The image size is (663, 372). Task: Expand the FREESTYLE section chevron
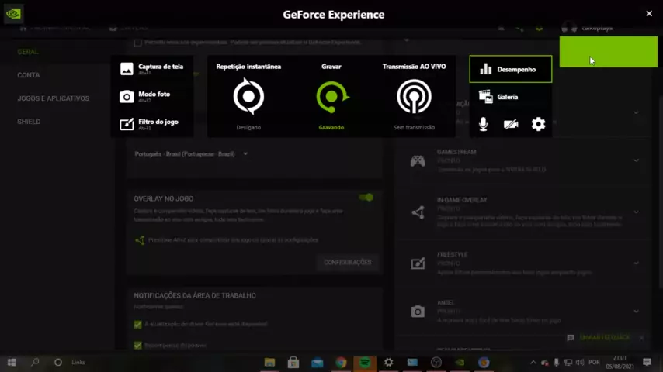click(x=636, y=263)
